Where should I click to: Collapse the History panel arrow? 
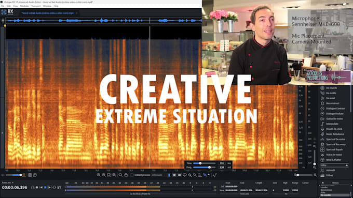(x=323, y=183)
